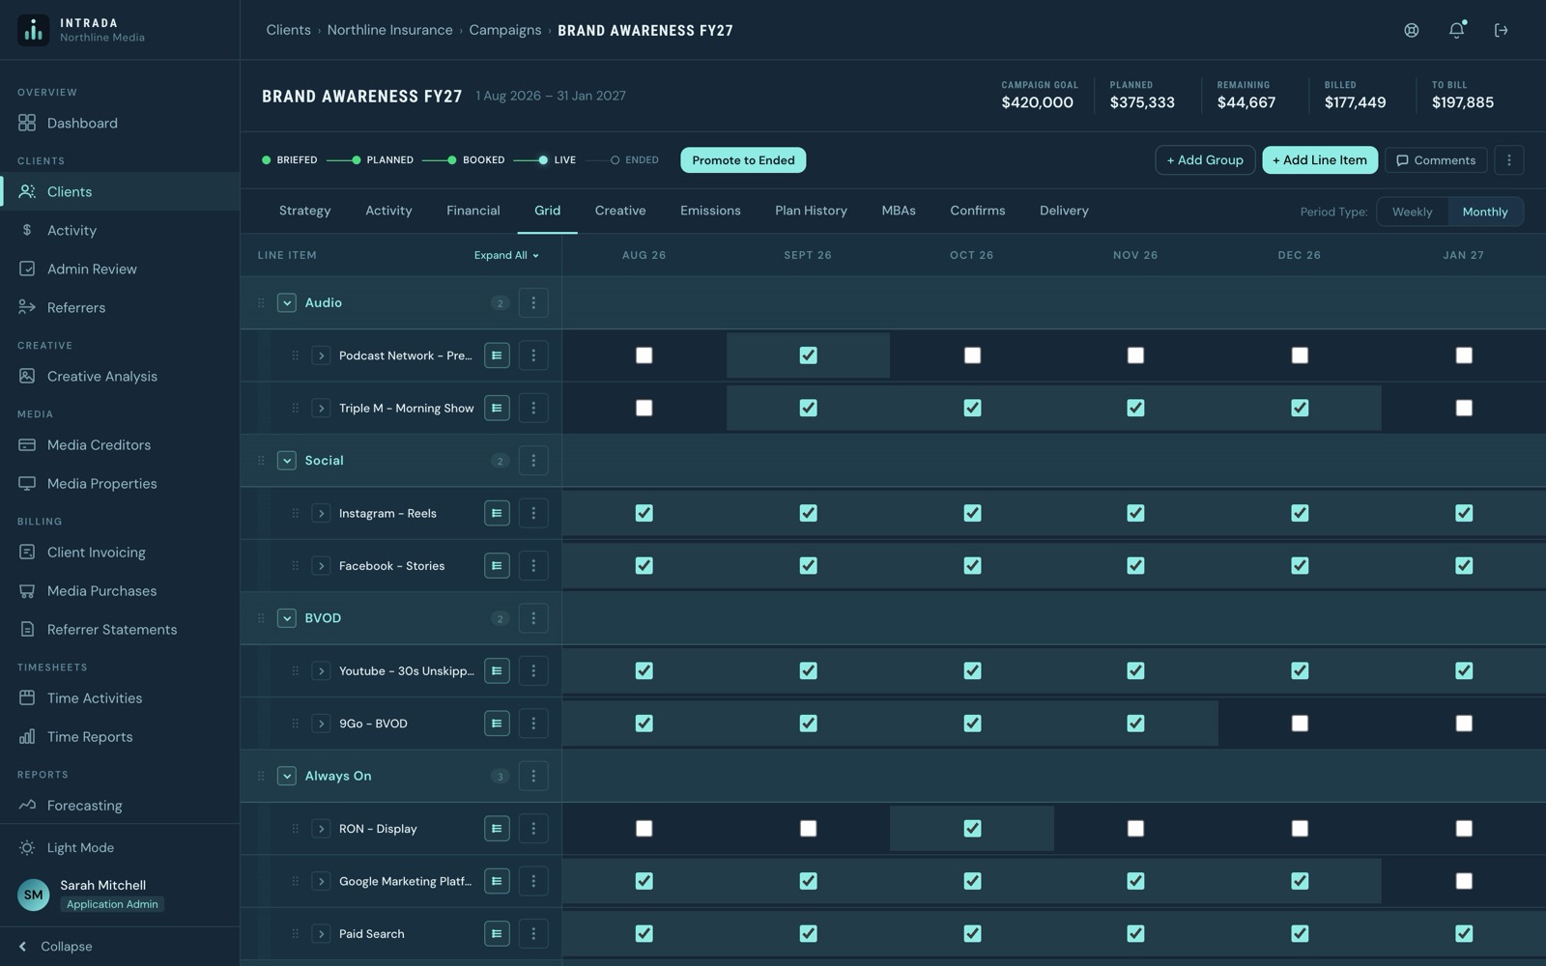Open Dashboard from sidebar
1546x966 pixels.
tap(82, 123)
